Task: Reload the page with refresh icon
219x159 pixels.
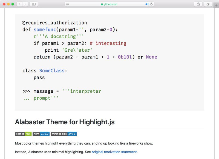Action: pyautogui.click(x=152, y=4)
